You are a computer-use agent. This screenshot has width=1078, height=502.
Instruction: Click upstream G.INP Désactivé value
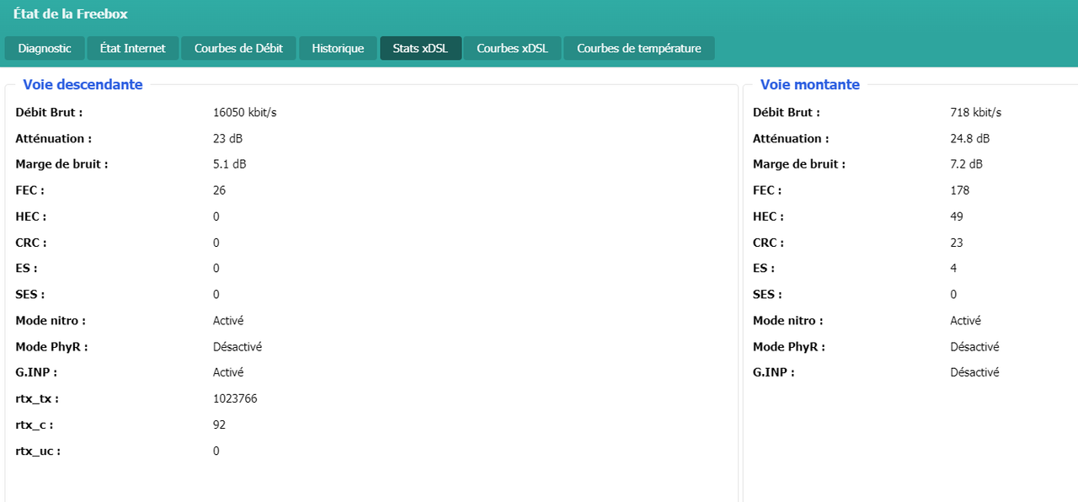(x=974, y=372)
